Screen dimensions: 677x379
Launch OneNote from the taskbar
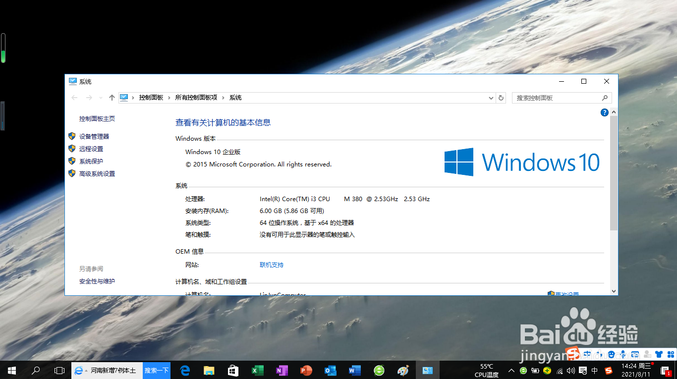pos(282,370)
